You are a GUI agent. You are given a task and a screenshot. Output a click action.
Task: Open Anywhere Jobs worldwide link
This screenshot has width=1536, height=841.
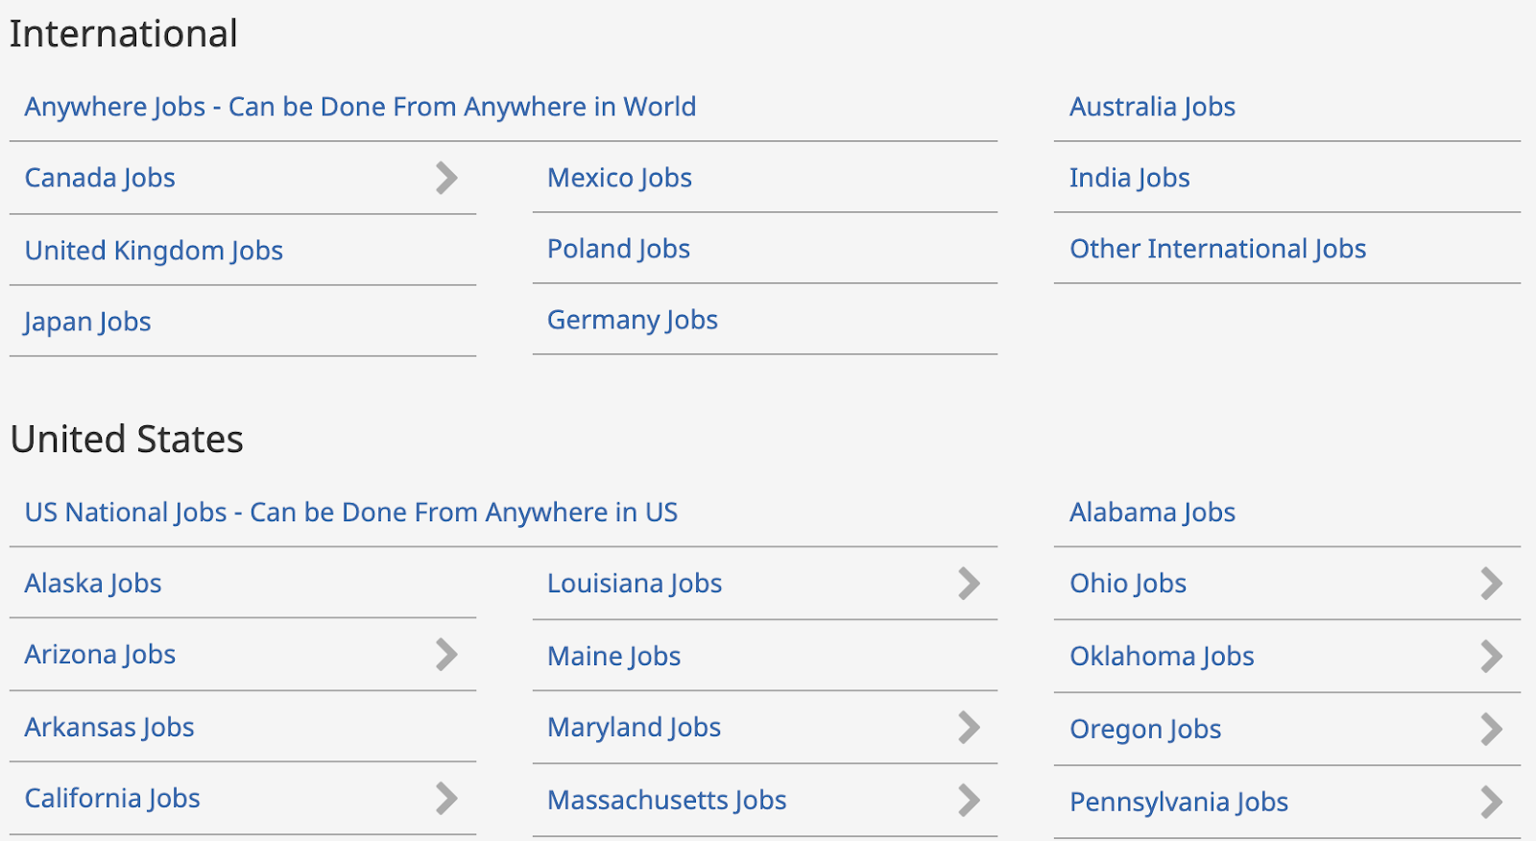point(360,107)
